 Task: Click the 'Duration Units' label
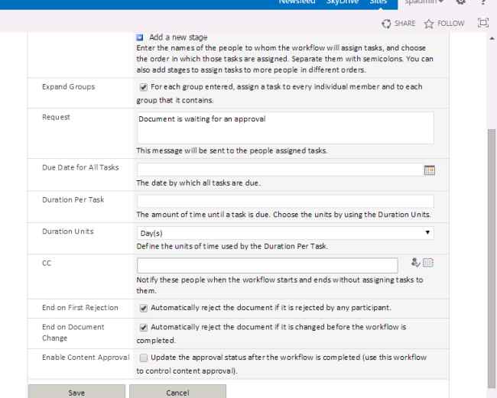(68, 231)
